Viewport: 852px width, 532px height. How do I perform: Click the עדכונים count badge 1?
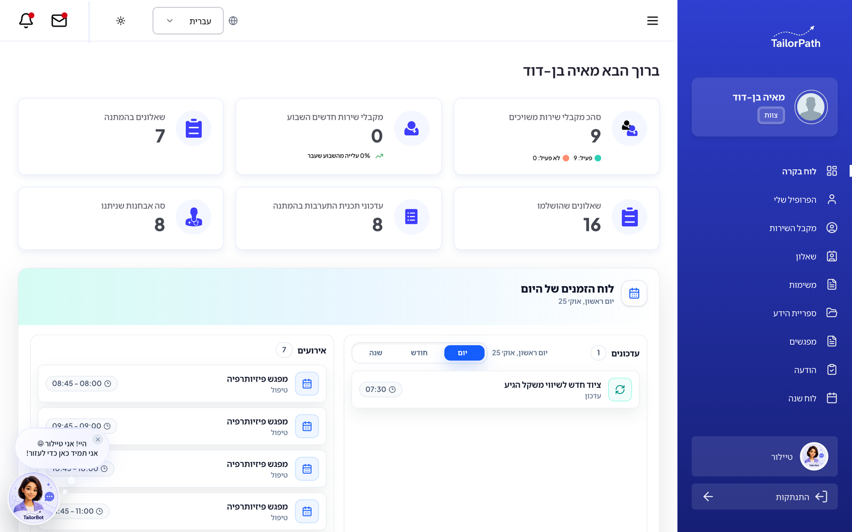click(599, 353)
